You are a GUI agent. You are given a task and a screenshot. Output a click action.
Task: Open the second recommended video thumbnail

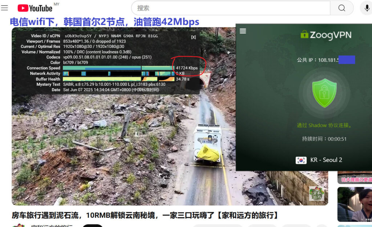click(355, 204)
